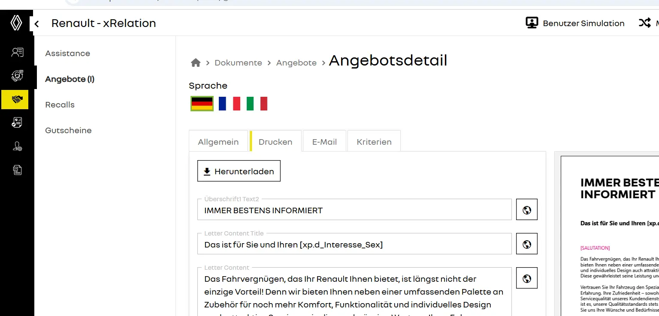659x316 pixels.
Task: Click the letter preview document thumbnail
Action: (x=610, y=236)
